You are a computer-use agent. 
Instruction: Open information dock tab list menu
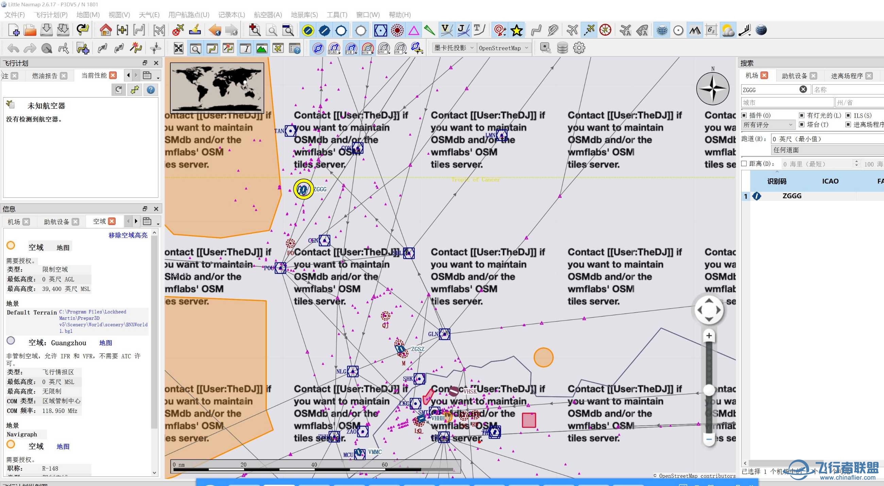click(x=151, y=222)
